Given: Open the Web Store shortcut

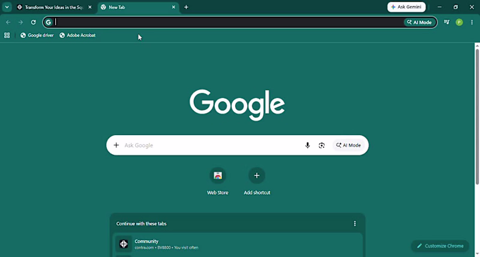Looking at the screenshot, I should click(218, 181).
